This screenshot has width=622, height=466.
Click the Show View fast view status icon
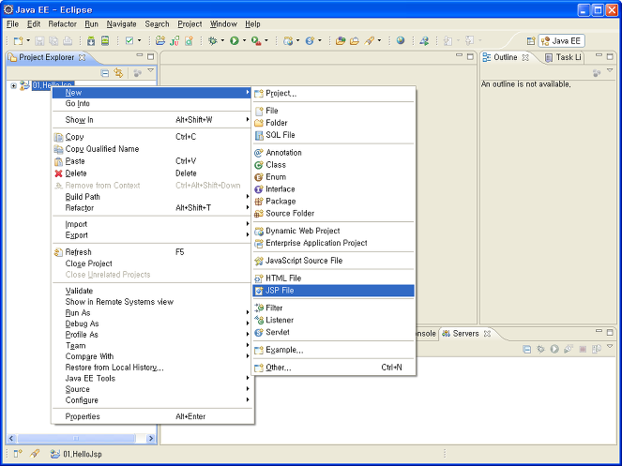click(x=18, y=454)
